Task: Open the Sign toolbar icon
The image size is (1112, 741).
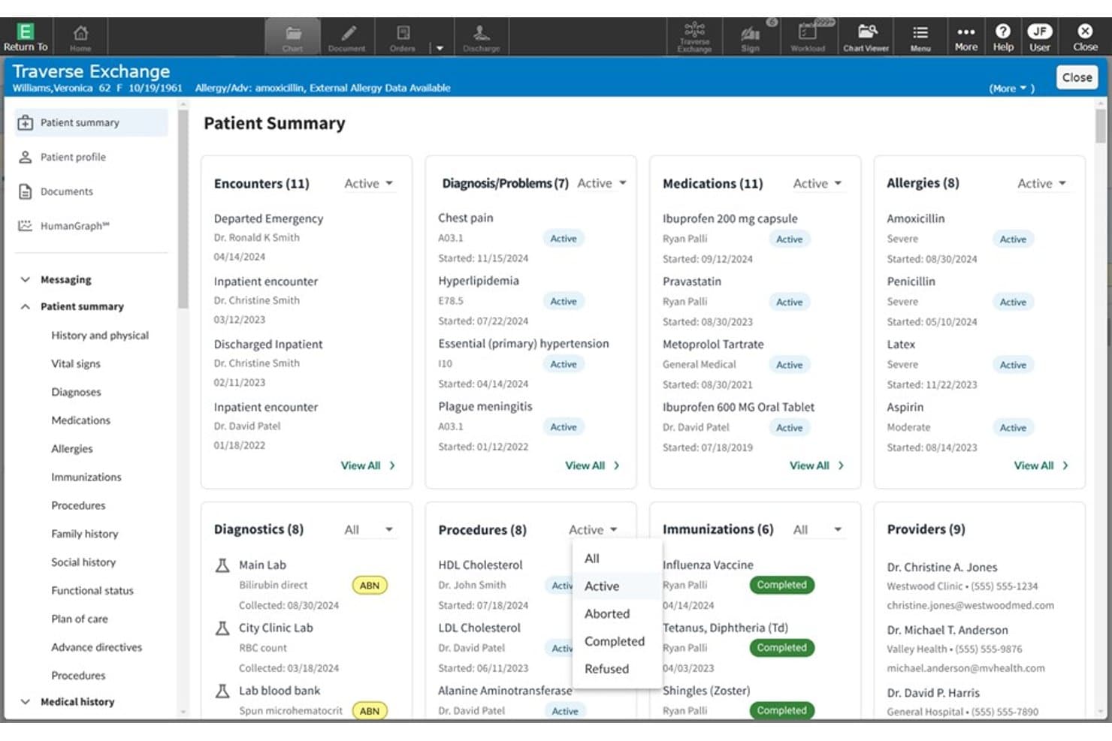Action: 750,37
